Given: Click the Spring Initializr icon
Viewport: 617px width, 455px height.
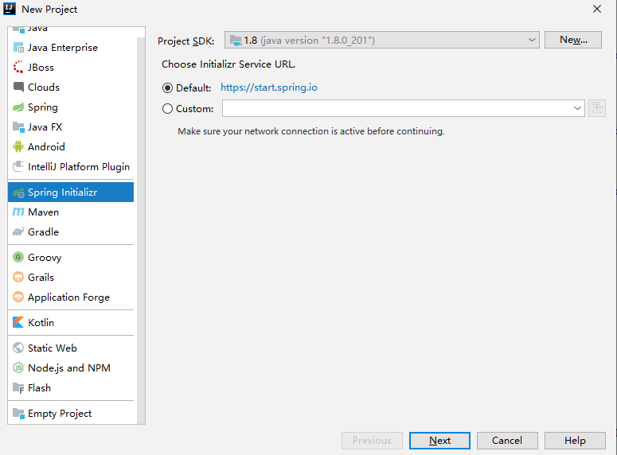Looking at the screenshot, I should [18, 192].
